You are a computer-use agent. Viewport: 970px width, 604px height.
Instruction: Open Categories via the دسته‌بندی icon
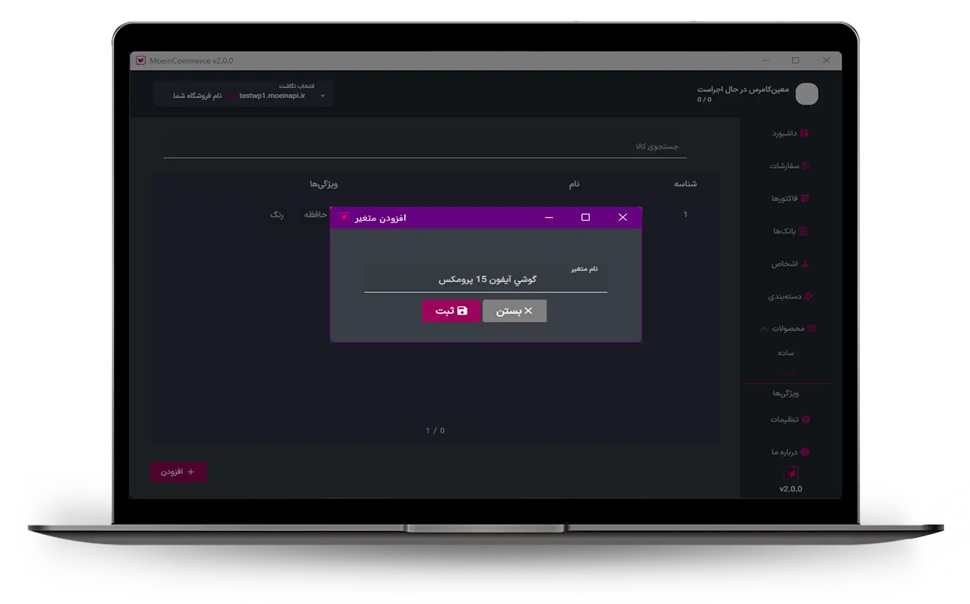(x=808, y=296)
